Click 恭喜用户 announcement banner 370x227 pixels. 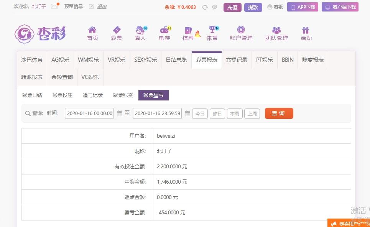coord(349,223)
